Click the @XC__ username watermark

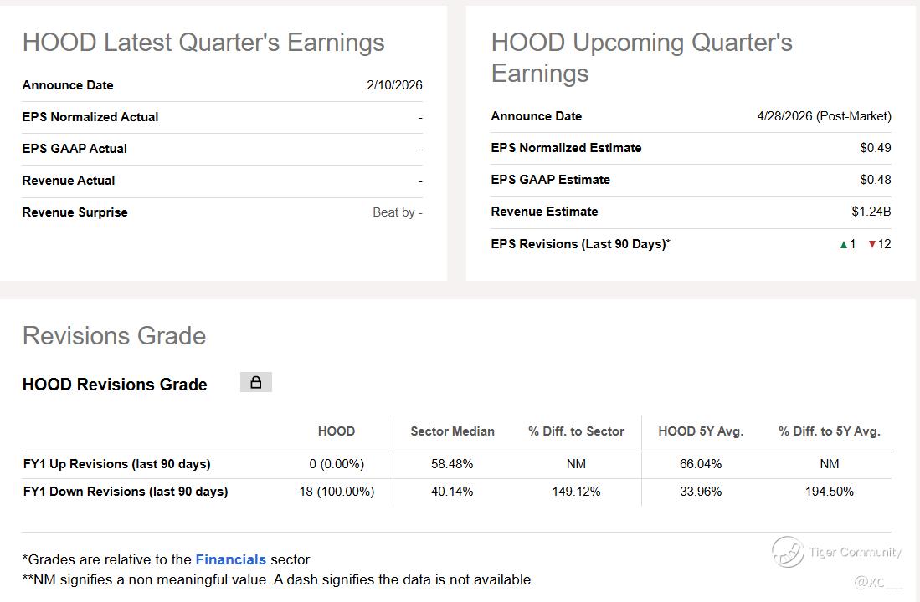877,581
